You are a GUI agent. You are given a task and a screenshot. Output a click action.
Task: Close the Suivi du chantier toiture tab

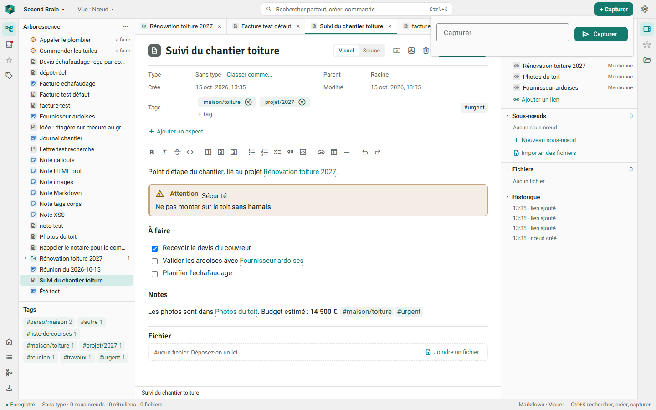390,26
